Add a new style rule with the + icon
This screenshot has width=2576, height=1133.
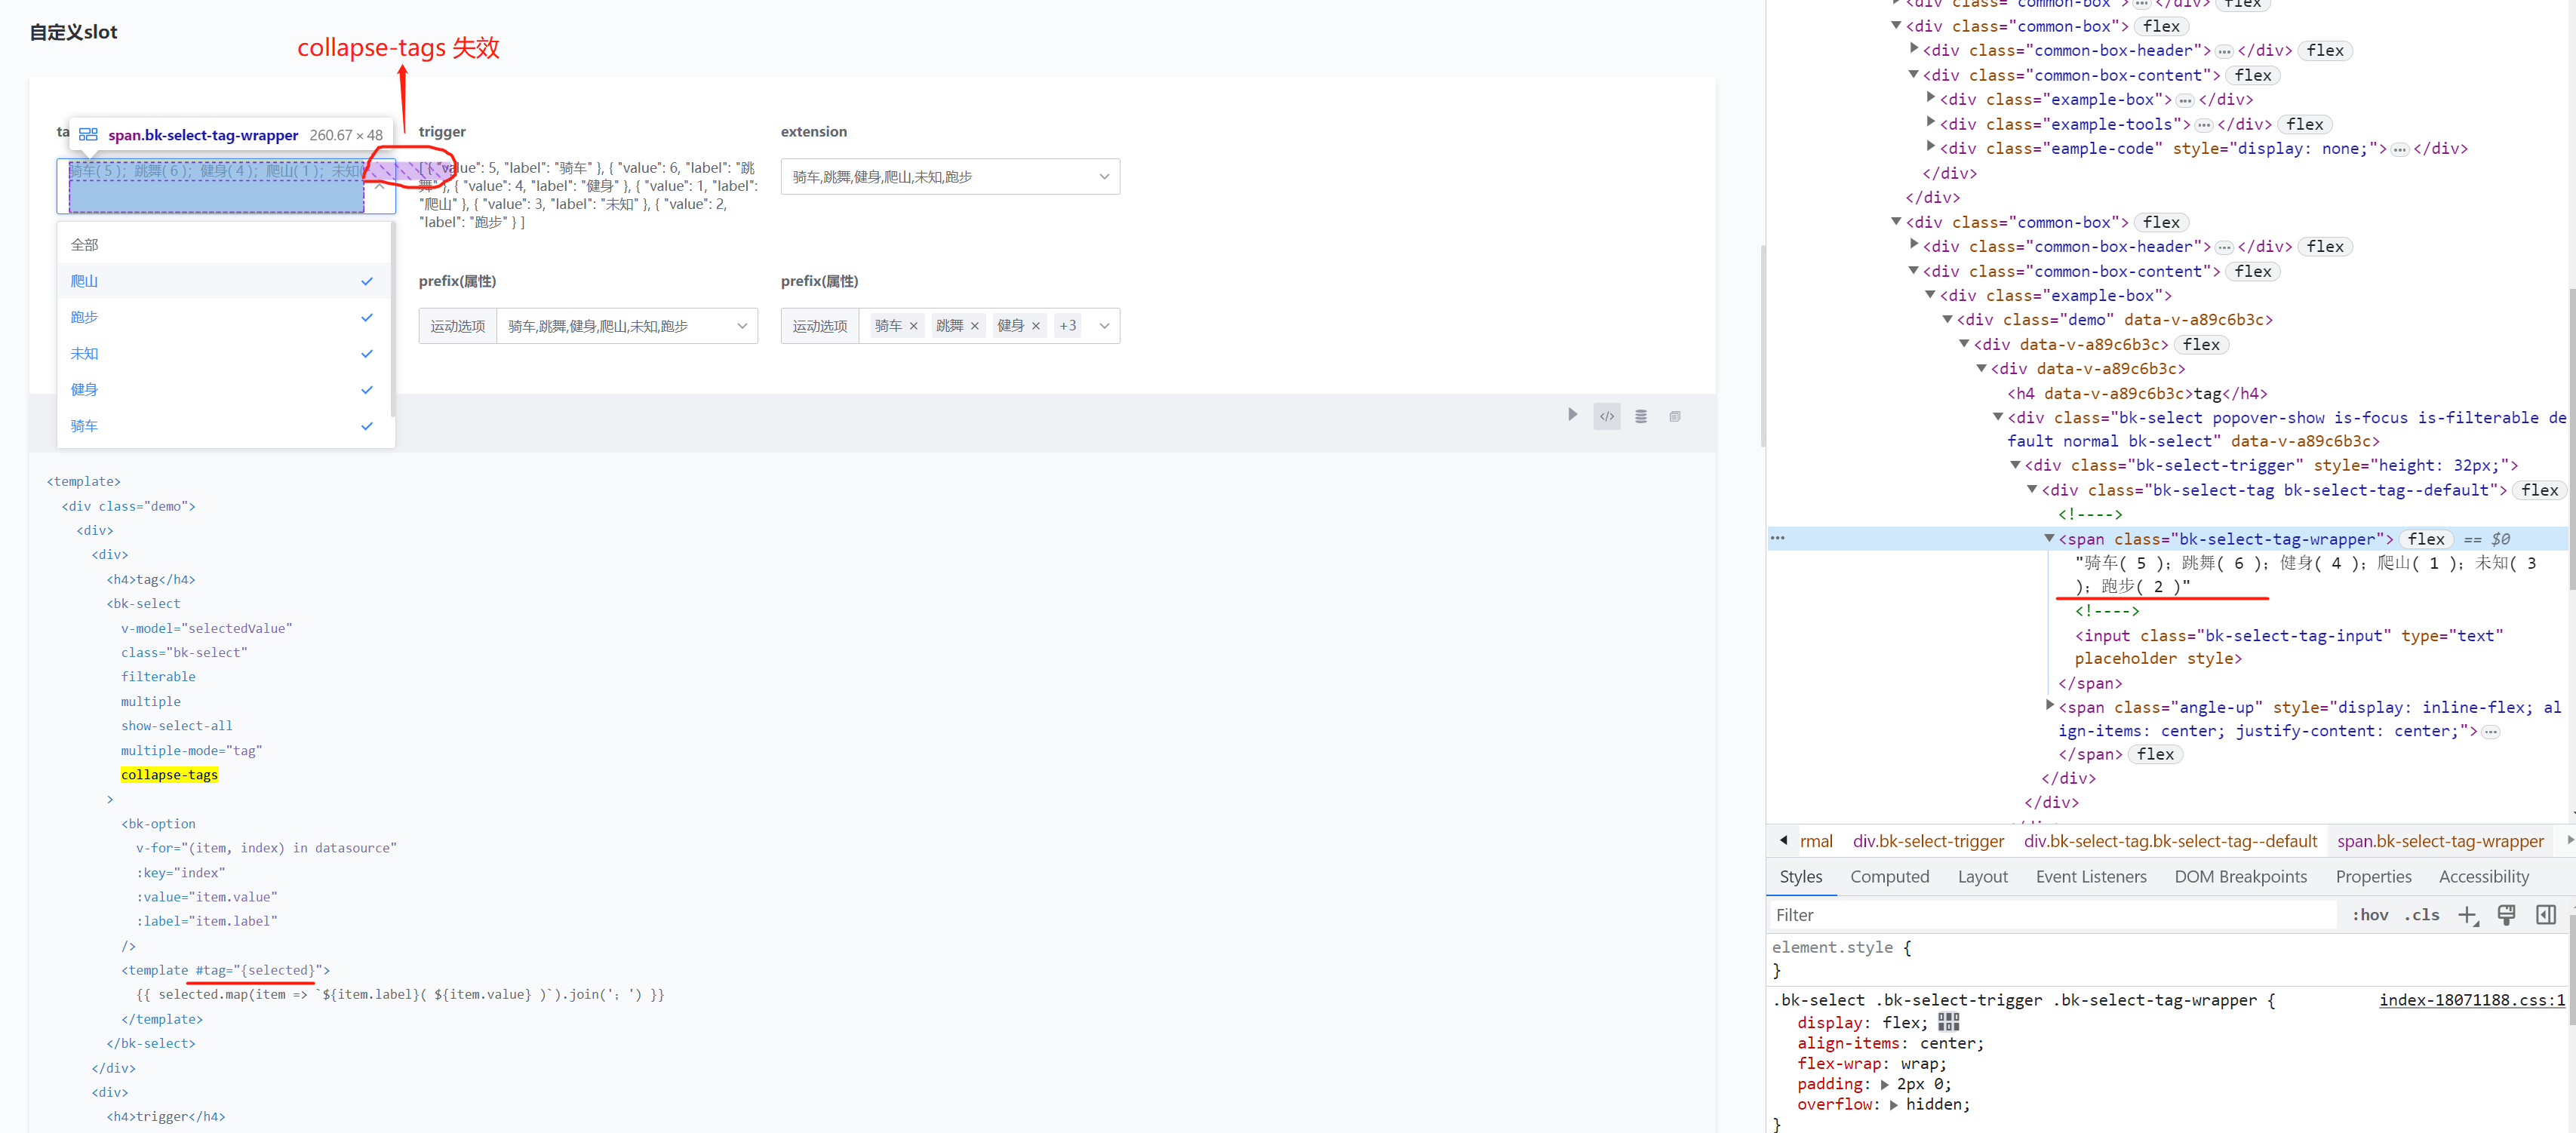click(x=2468, y=914)
